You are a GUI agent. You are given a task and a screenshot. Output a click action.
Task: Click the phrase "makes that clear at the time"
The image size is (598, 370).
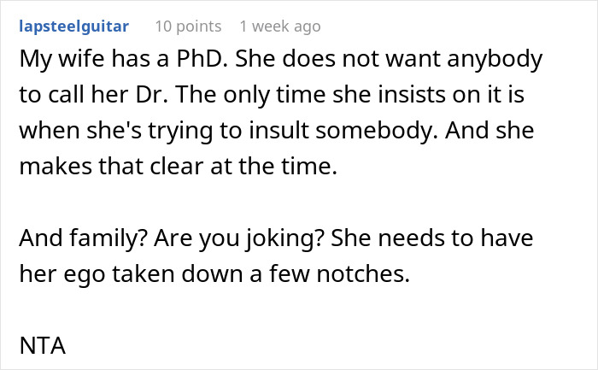pyautogui.click(x=178, y=167)
